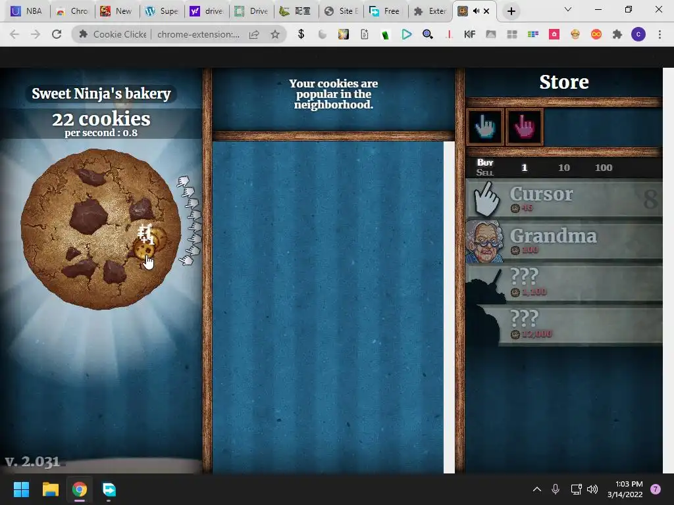The height and width of the screenshot is (505, 674).
Task: Open the tab search dropdown chevron
Action: point(568,9)
